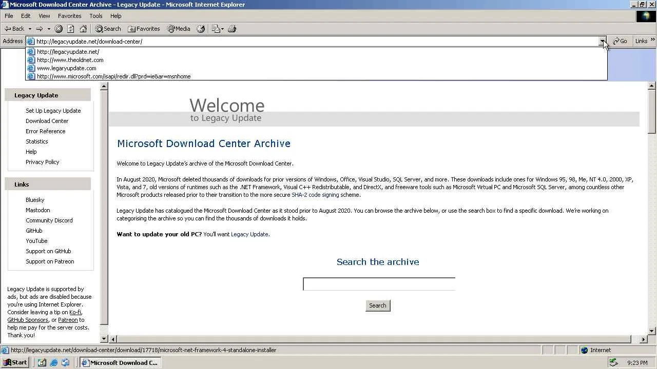Collapse the Address bar dropdown arrow
Image resolution: width=657 pixels, height=369 pixels.
click(603, 42)
